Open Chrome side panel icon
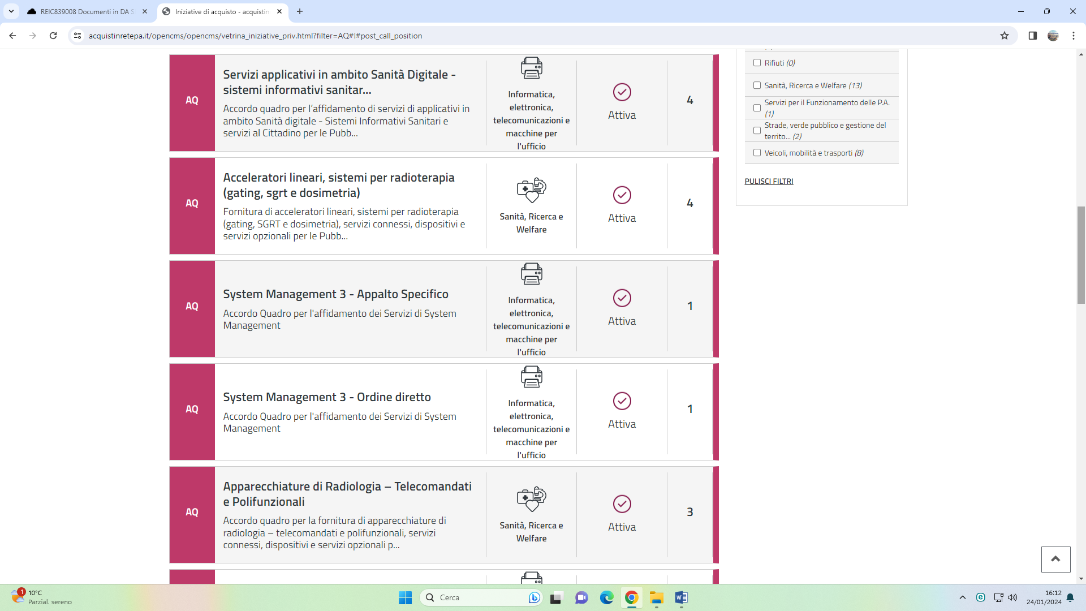The image size is (1086, 611). [x=1032, y=36]
